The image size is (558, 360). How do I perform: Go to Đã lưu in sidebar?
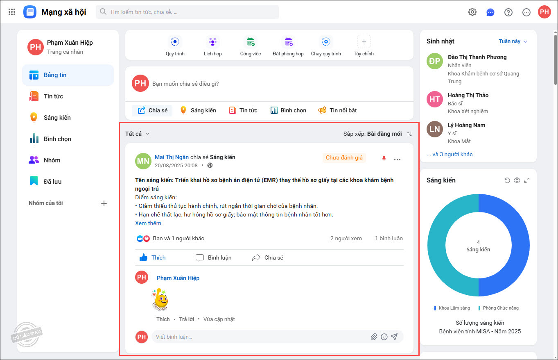click(68, 182)
